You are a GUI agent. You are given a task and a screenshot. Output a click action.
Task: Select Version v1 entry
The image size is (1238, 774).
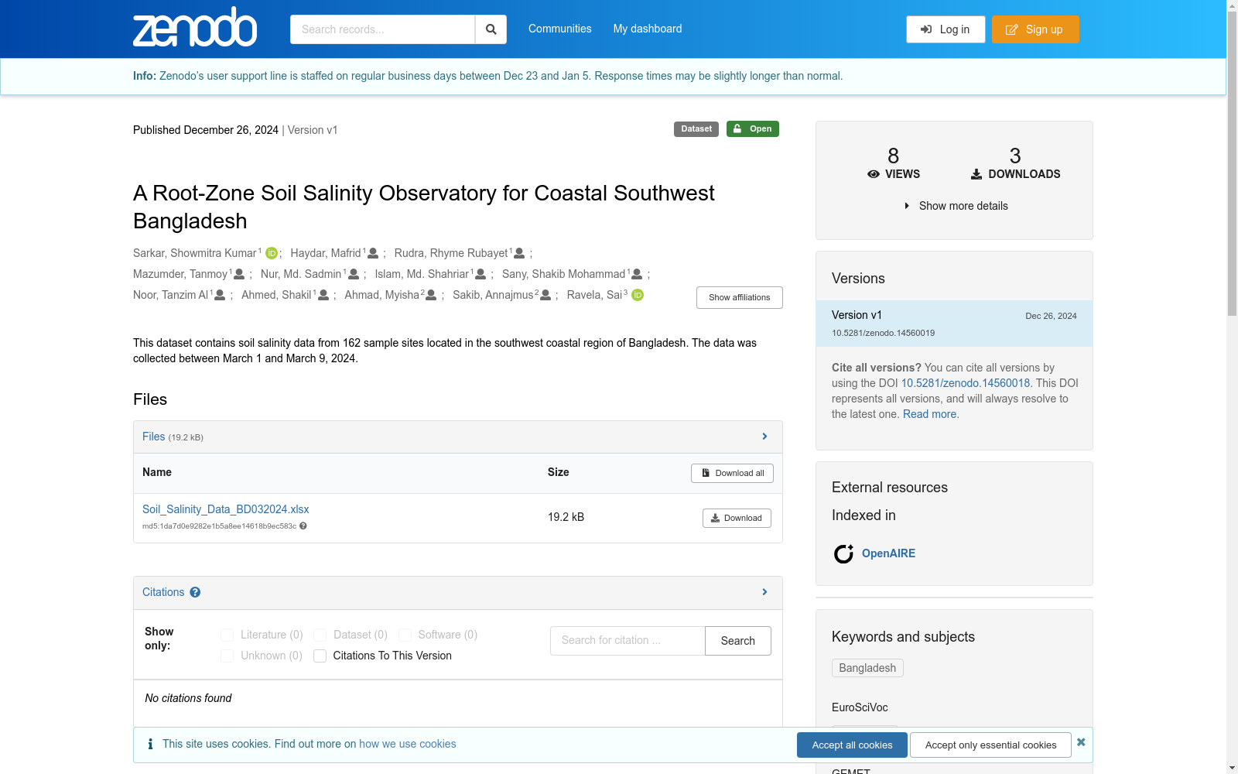954,324
